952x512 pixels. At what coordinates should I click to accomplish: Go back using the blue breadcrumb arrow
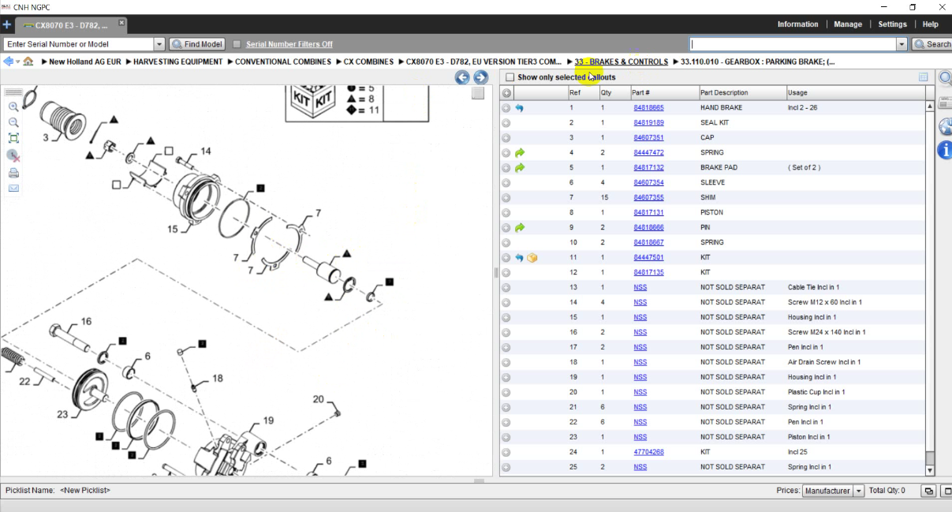8,62
